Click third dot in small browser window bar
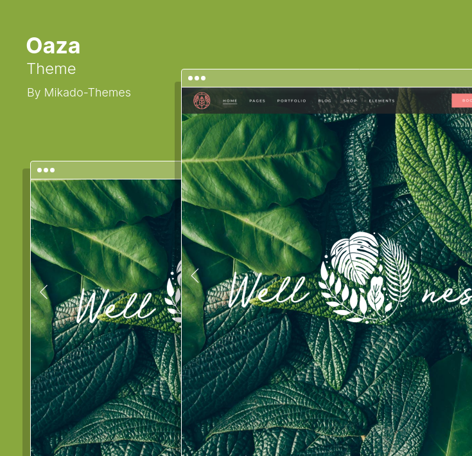 coord(53,170)
